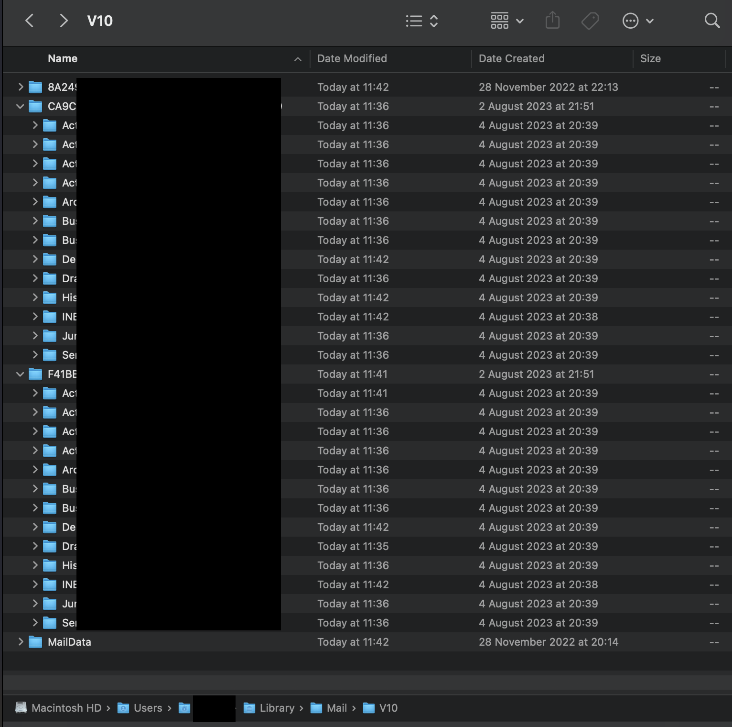
Task: Collapse the F41BE folder
Action: (x=20, y=374)
